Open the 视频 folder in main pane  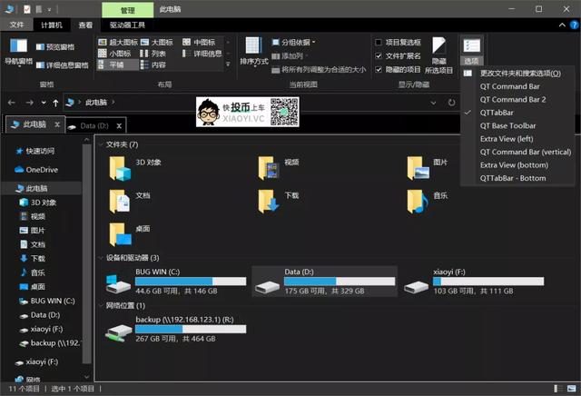pyautogui.click(x=279, y=168)
